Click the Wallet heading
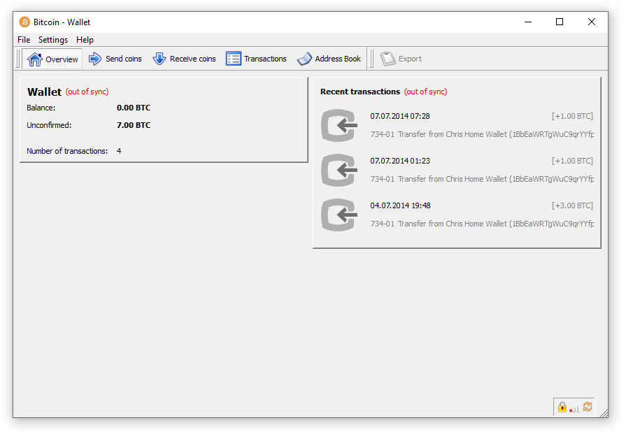This screenshot has width=633, height=434. 44,92
